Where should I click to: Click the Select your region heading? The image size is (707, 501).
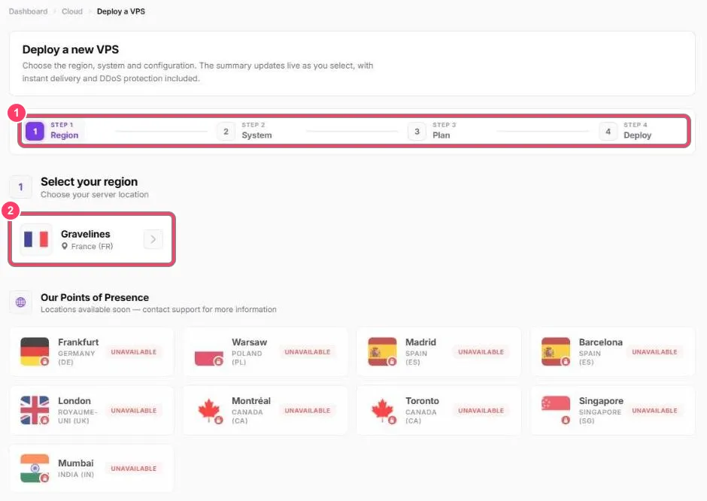[90, 181]
